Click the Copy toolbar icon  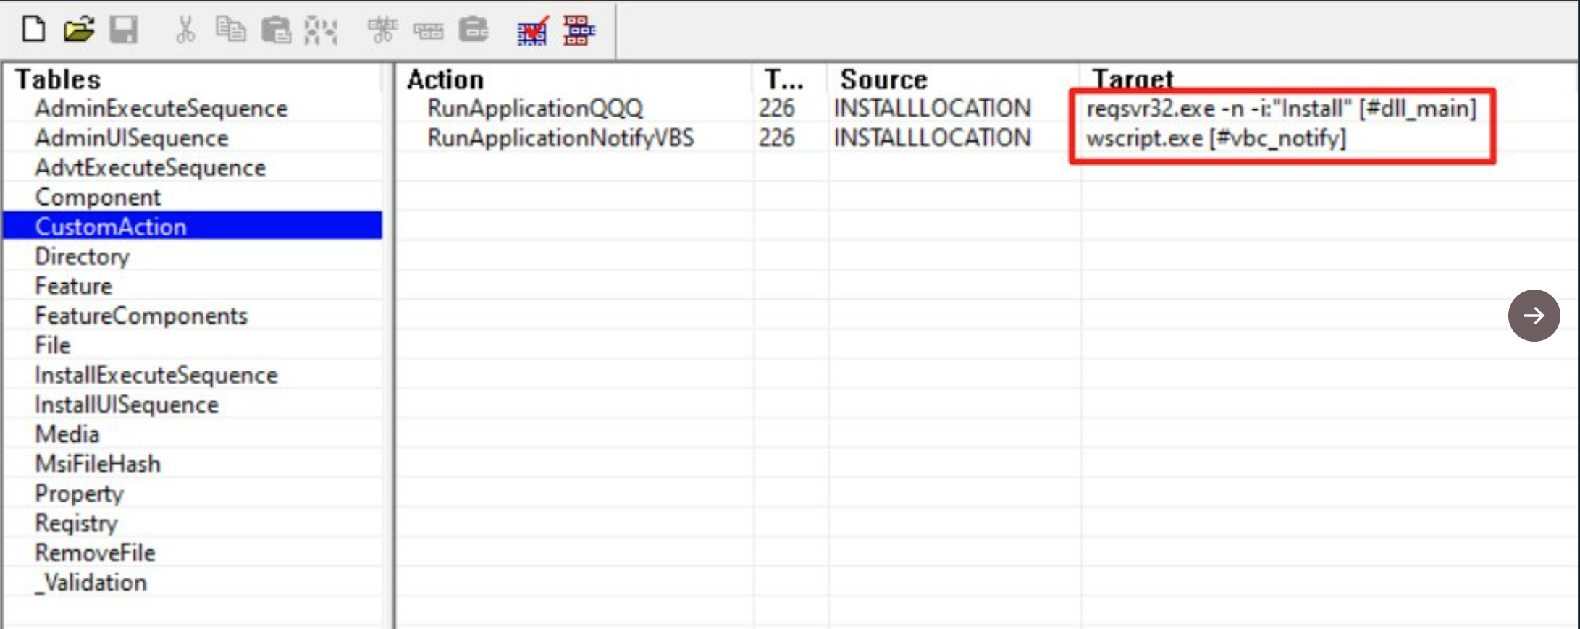[230, 30]
